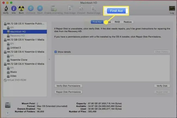Select 68.72 GB OS X Yosemite-1 Media

(25, 40)
